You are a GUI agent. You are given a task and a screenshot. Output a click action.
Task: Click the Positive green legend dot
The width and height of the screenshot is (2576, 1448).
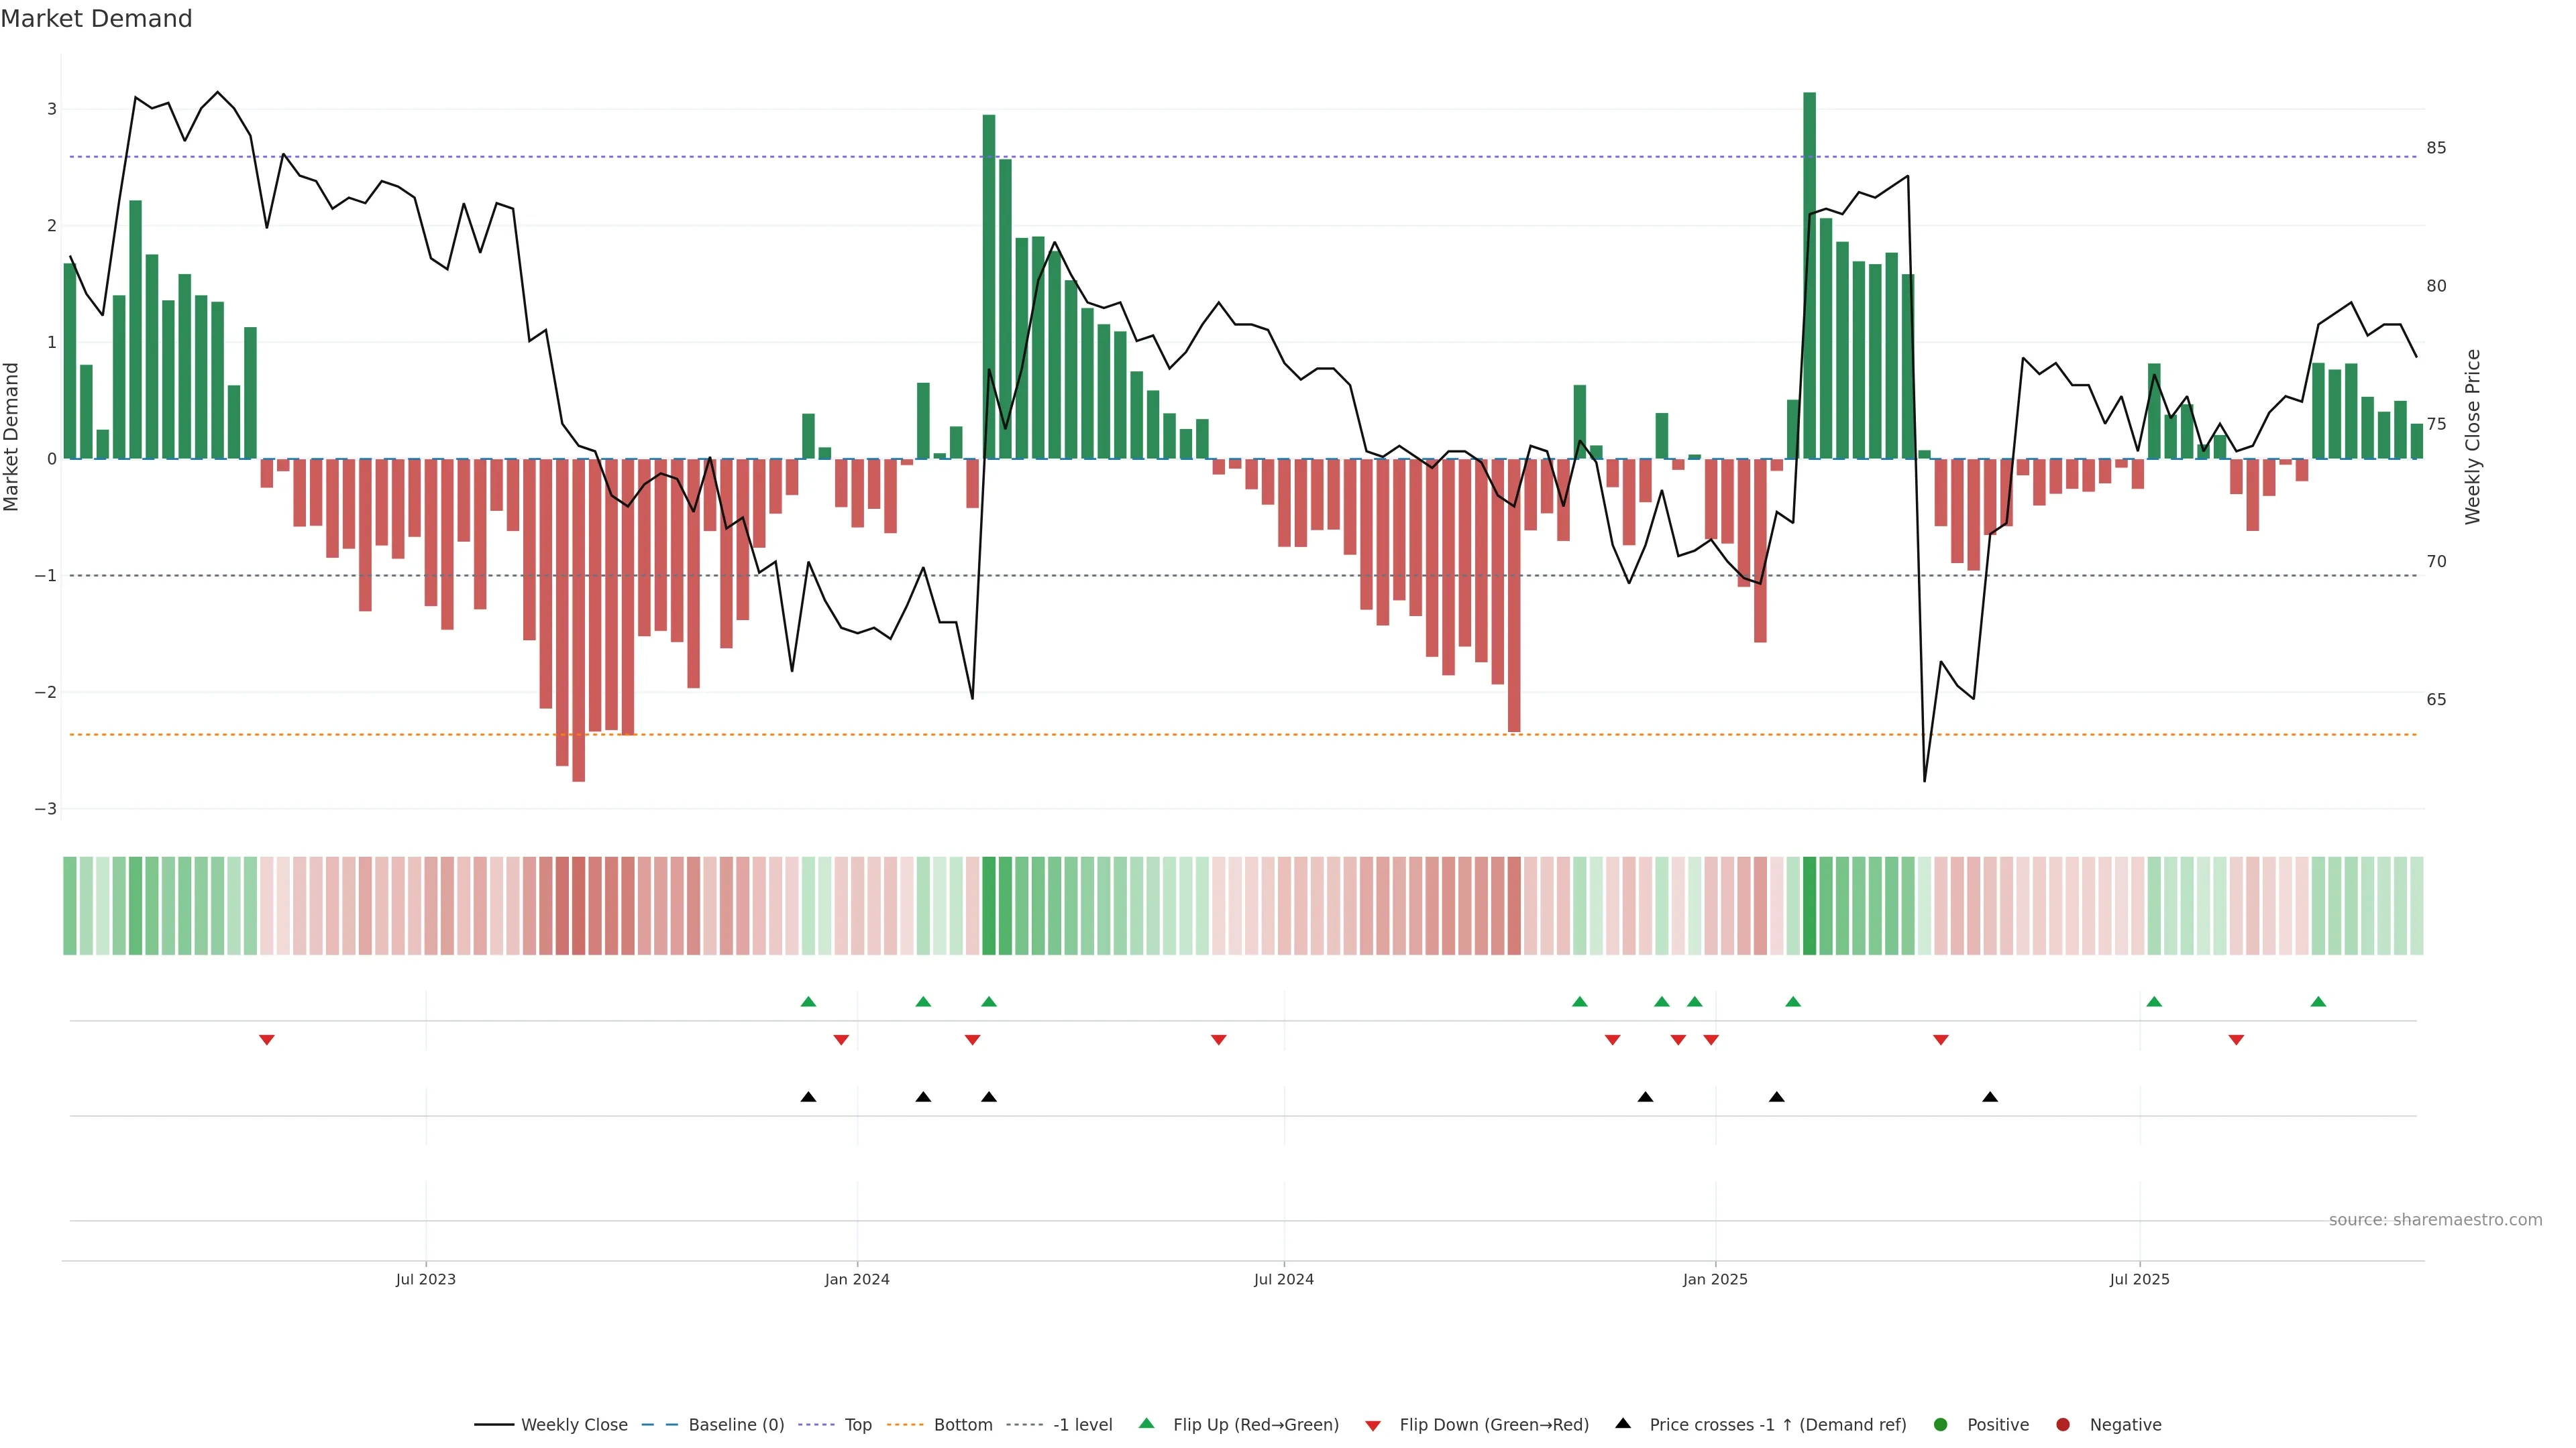point(1941,1425)
